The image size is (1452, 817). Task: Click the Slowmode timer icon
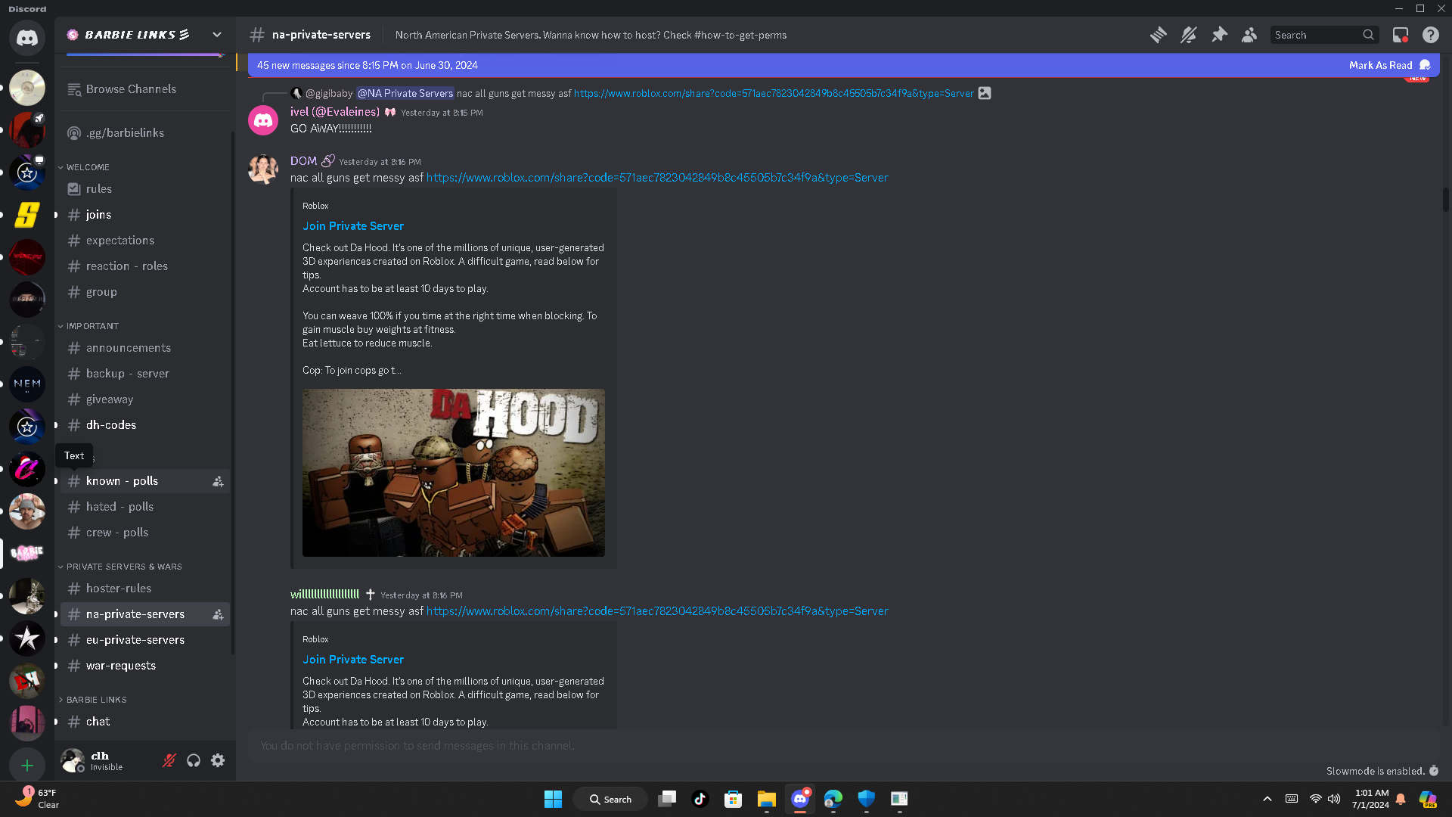1434,771
